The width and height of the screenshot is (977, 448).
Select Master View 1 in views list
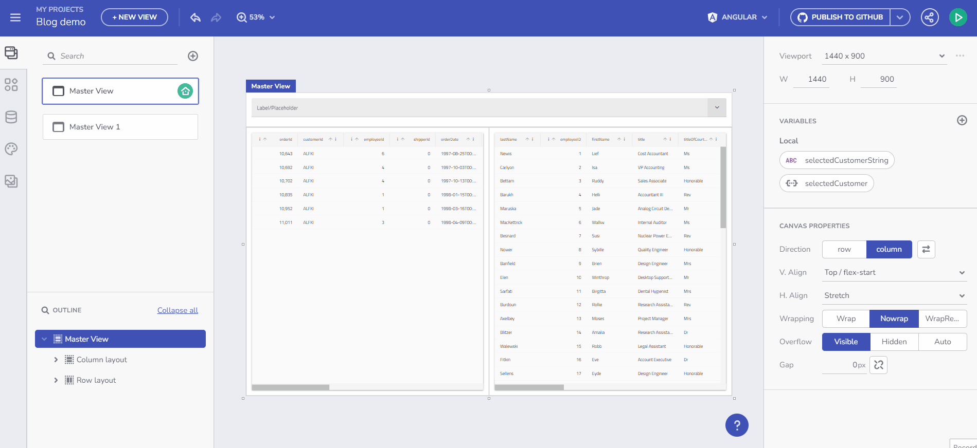[120, 127]
